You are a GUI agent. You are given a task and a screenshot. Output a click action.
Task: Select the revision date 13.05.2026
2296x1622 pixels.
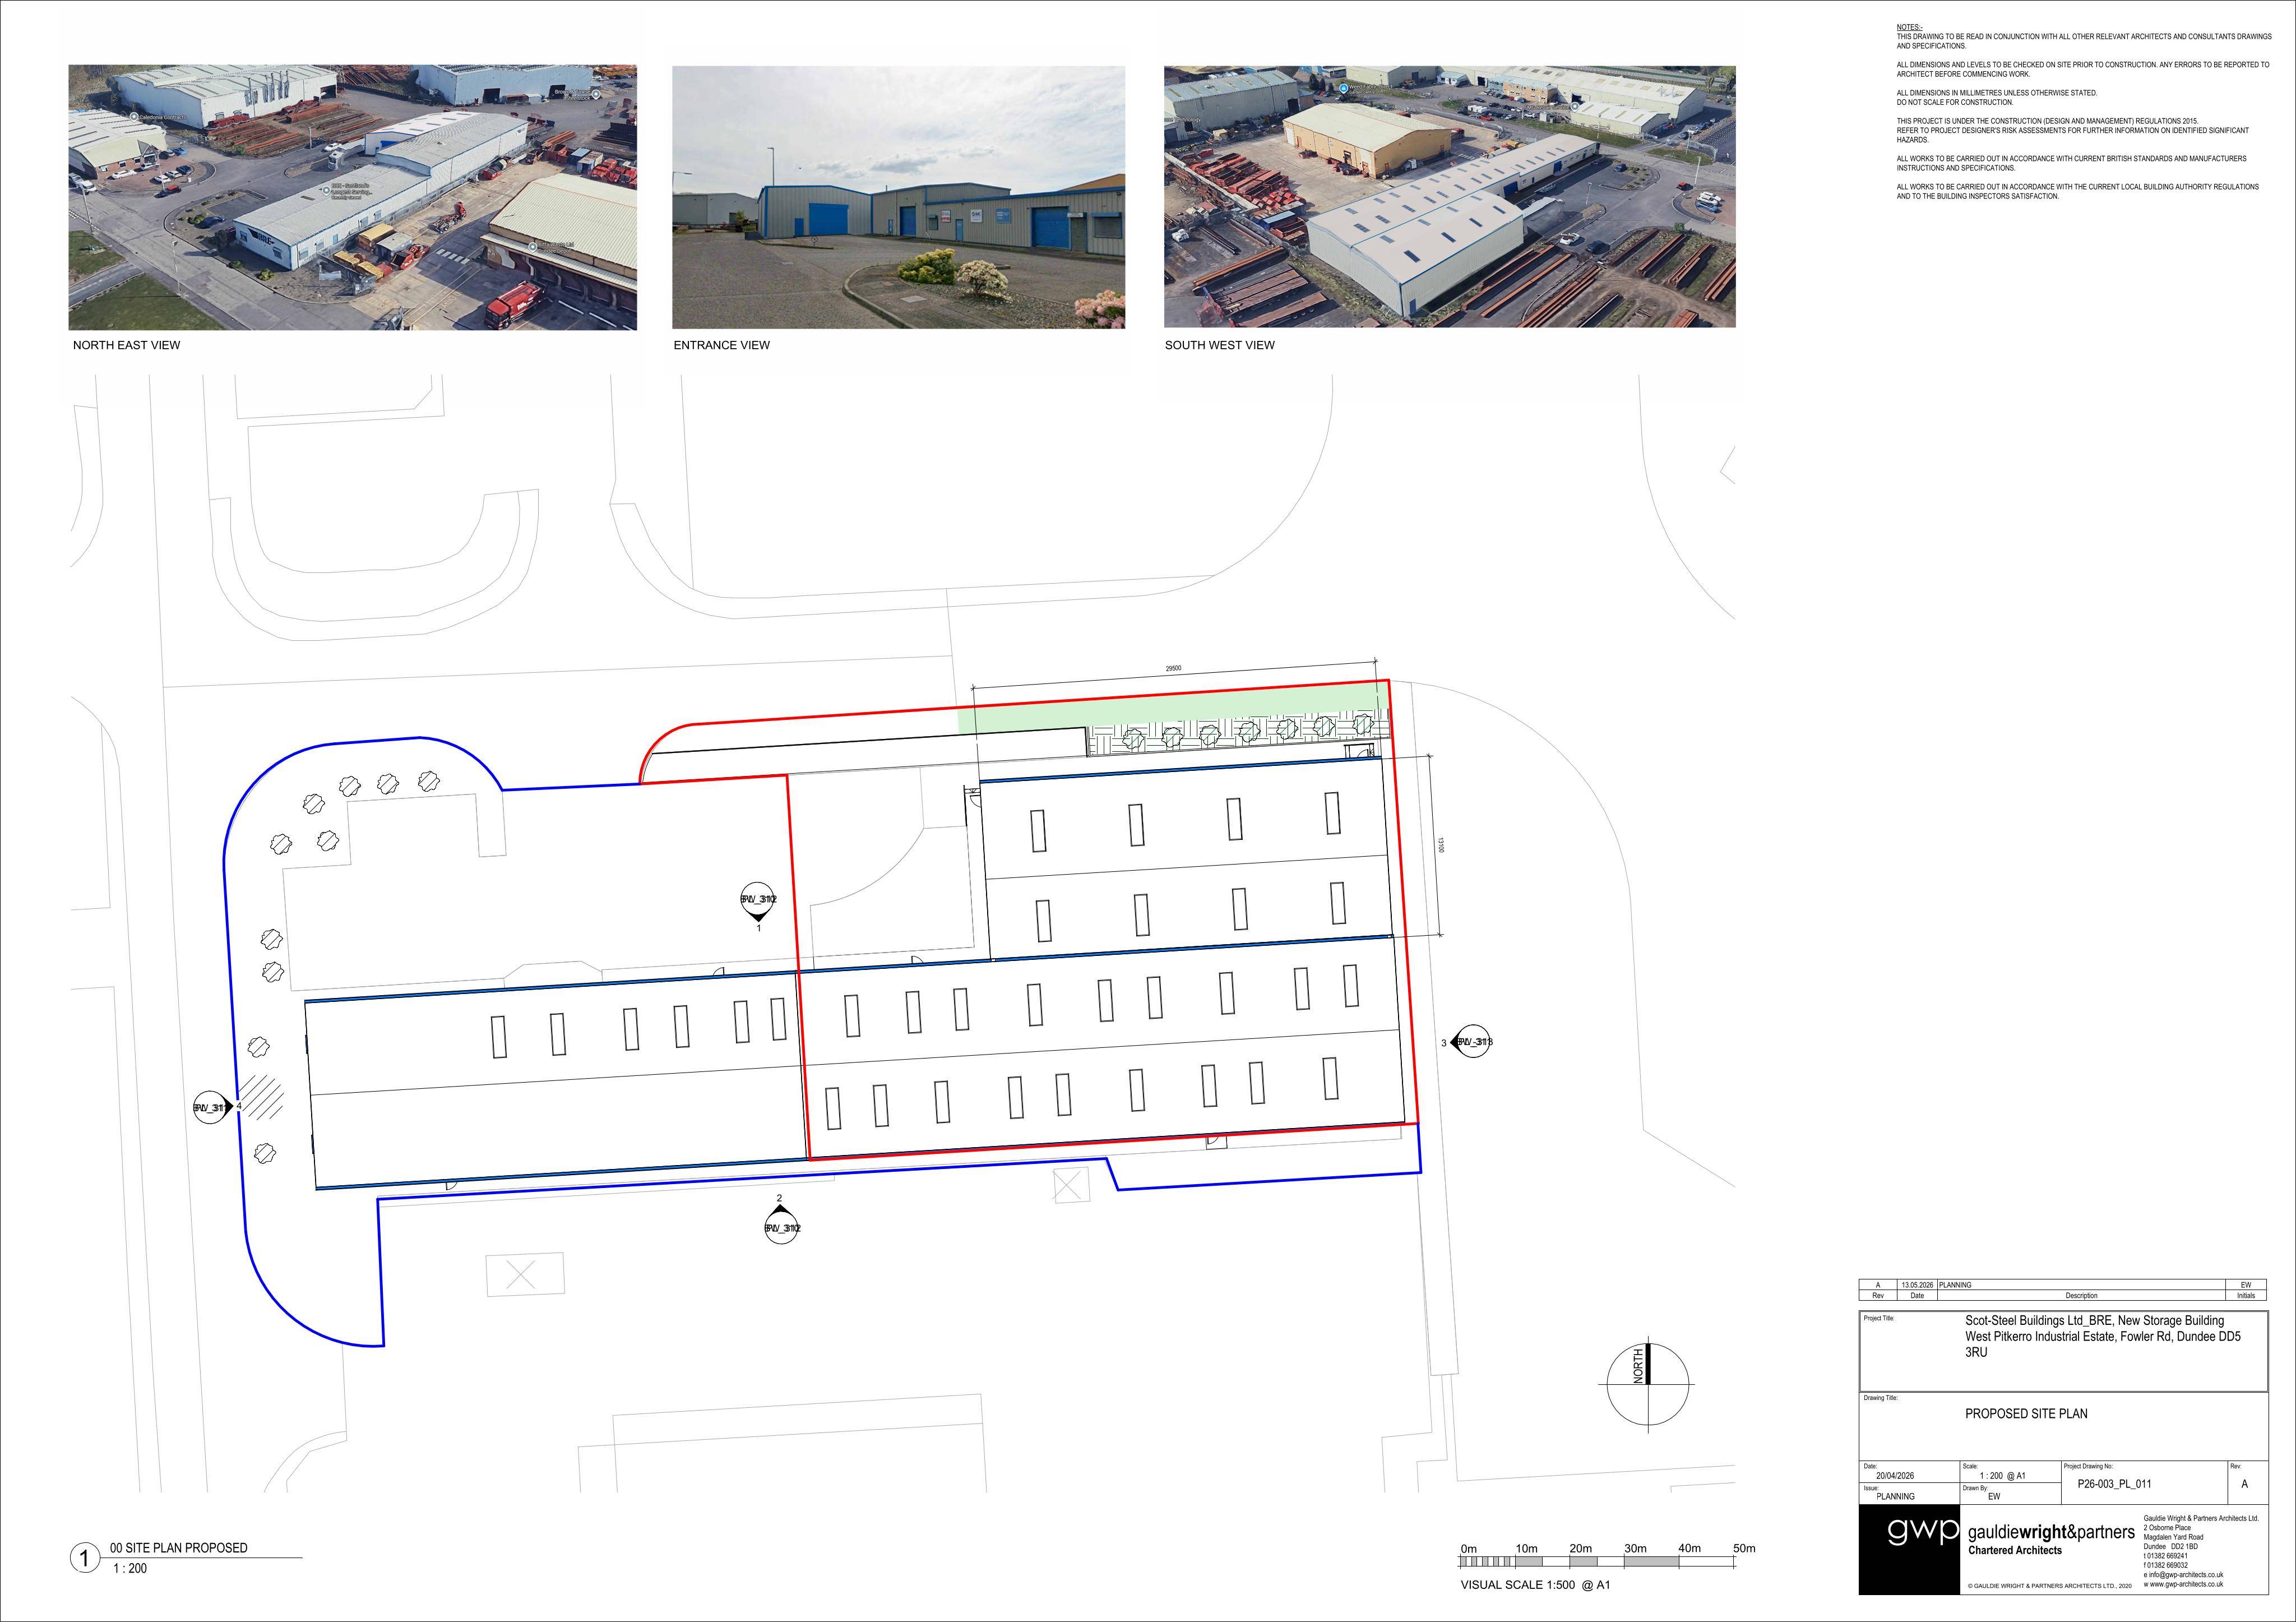[1917, 1285]
